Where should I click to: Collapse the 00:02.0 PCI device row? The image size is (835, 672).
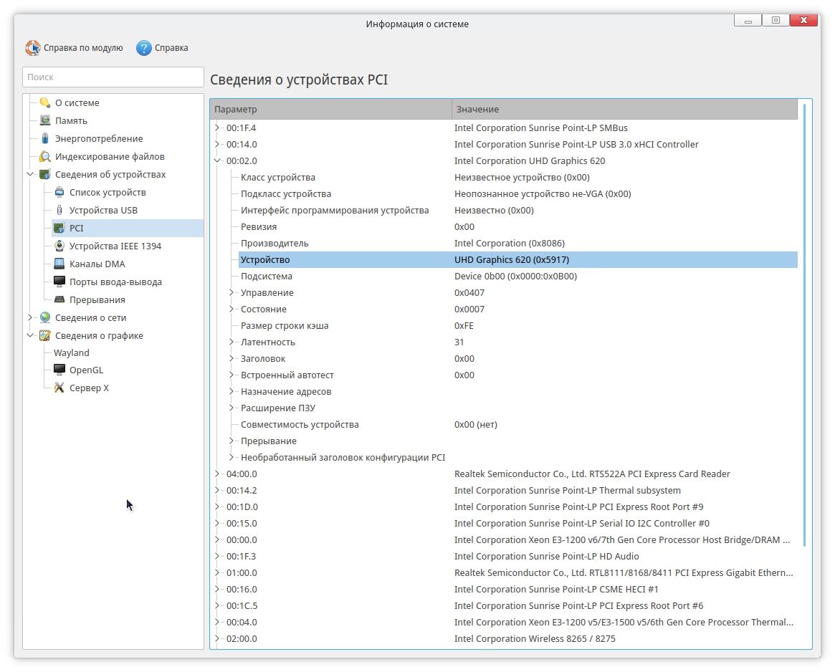[x=218, y=161]
